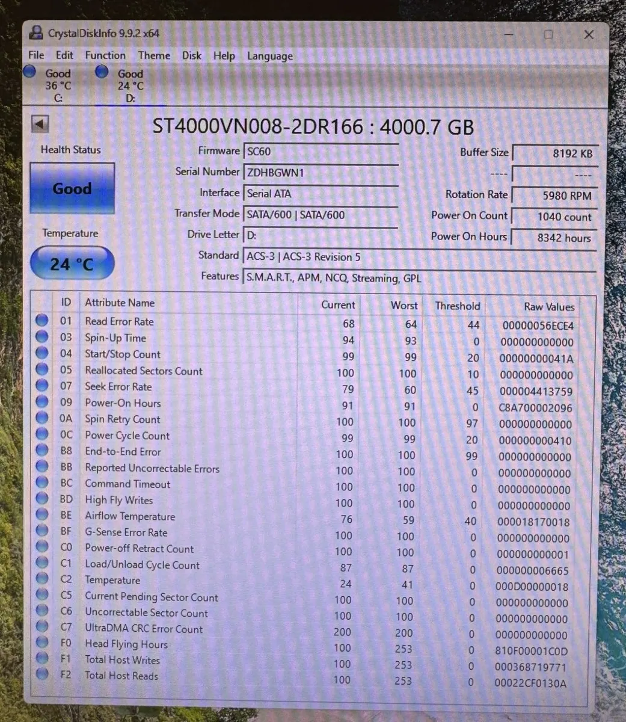The width and height of the screenshot is (626, 722).
Task: Click the status dot for Current Pending Sector Count
Action: 41,594
